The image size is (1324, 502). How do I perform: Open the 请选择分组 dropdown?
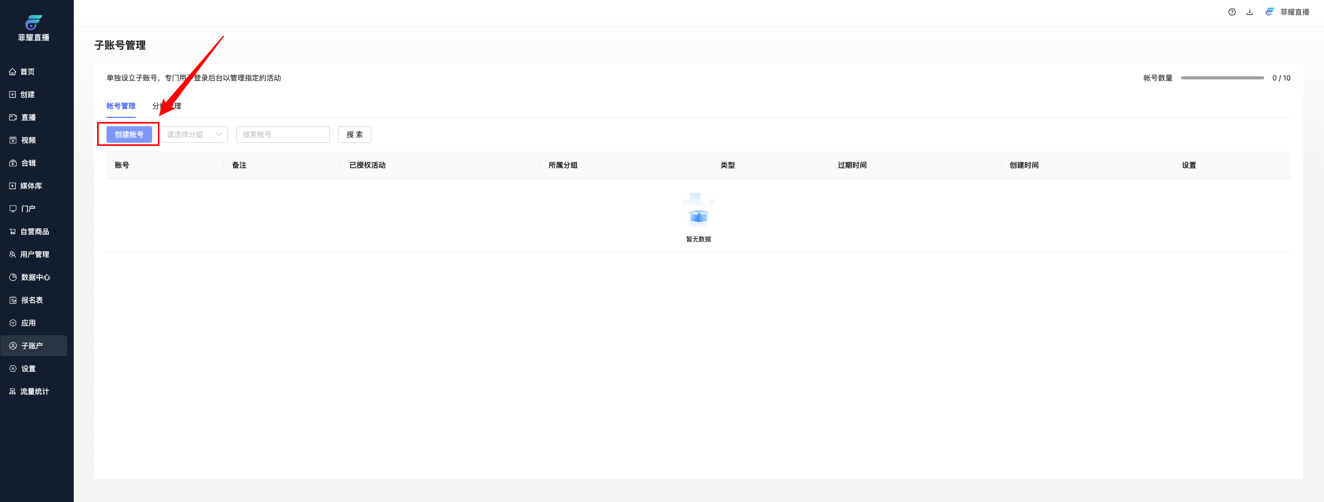coord(194,134)
